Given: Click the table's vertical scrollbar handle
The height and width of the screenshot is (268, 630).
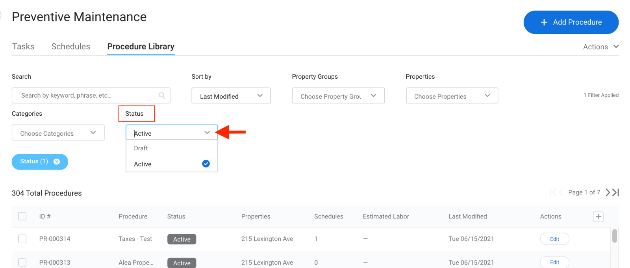Looking at the screenshot, I should (x=614, y=236).
